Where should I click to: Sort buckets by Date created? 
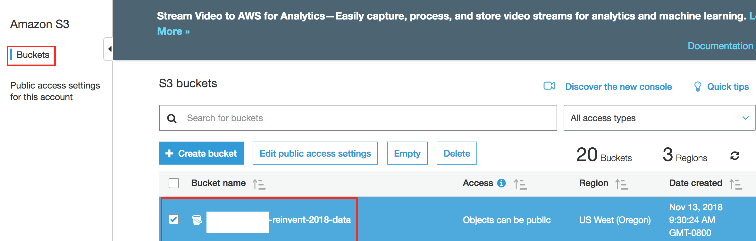pyautogui.click(x=735, y=184)
